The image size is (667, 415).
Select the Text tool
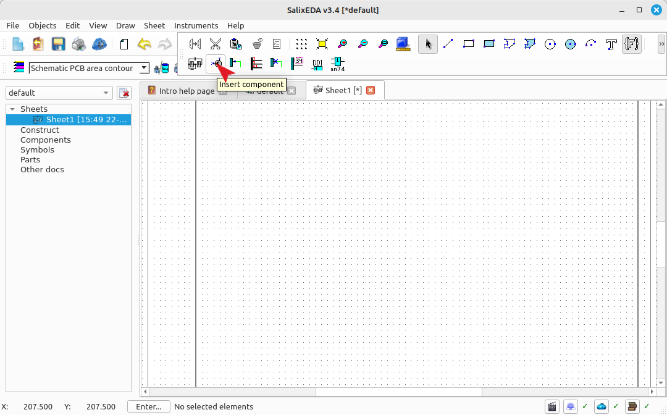tap(611, 44)
